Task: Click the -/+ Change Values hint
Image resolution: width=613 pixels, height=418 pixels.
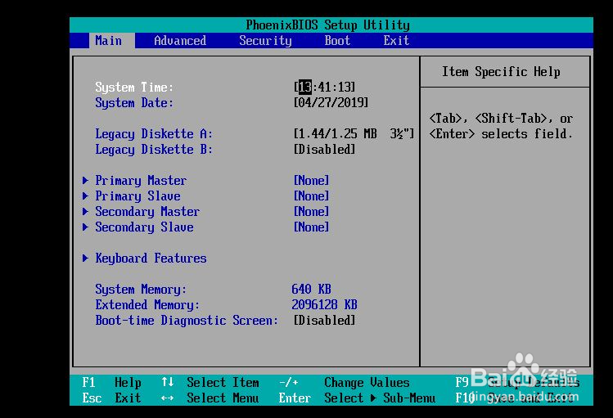Action: click(x=345, y=383)
